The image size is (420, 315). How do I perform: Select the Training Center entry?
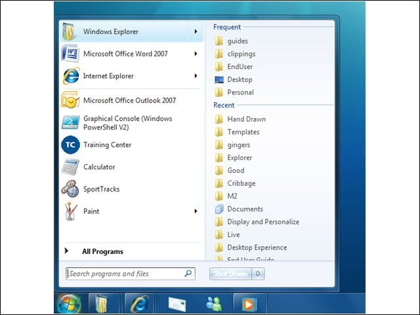[131, 145]
